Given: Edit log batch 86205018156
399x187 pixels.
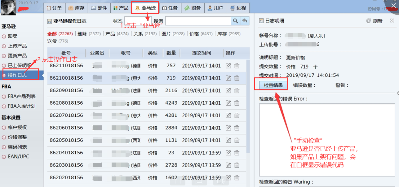Looking at the screenshot, I should point(228,140).
